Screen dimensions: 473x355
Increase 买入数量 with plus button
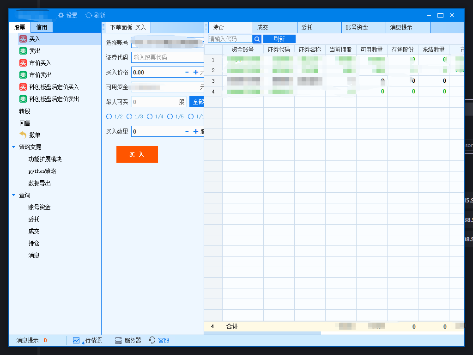pos(196,131)
